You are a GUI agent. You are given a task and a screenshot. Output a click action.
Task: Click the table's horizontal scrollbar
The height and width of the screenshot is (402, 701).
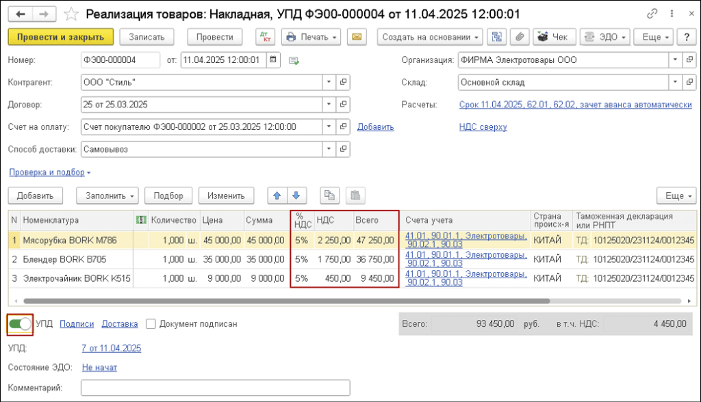tap(274, 301)
